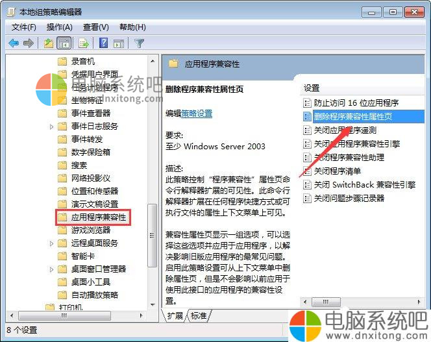Click the Export list toolbar icon
Image resolution: width=431 pixels, height=342 pixels.
click(84, 43)
